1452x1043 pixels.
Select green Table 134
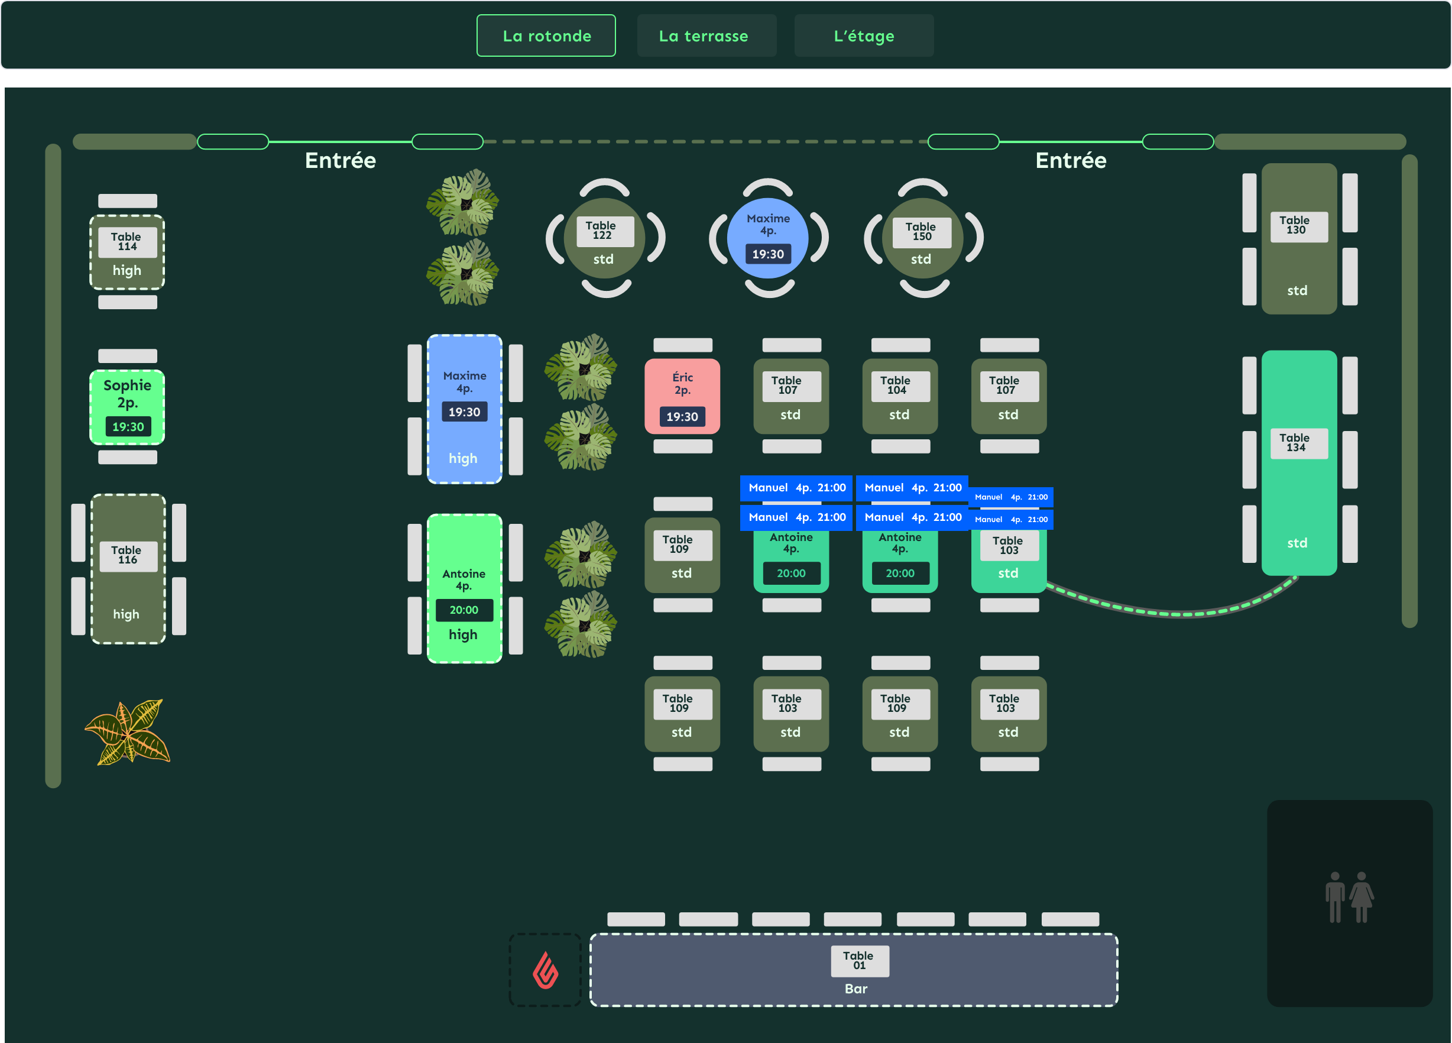[1298, 462]
